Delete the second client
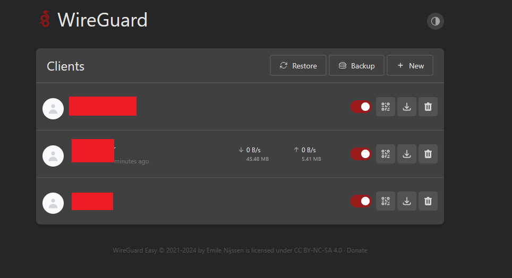 point(428,154)
